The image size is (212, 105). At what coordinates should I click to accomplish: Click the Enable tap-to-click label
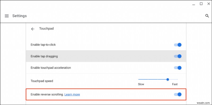click(x=43, y=45)
